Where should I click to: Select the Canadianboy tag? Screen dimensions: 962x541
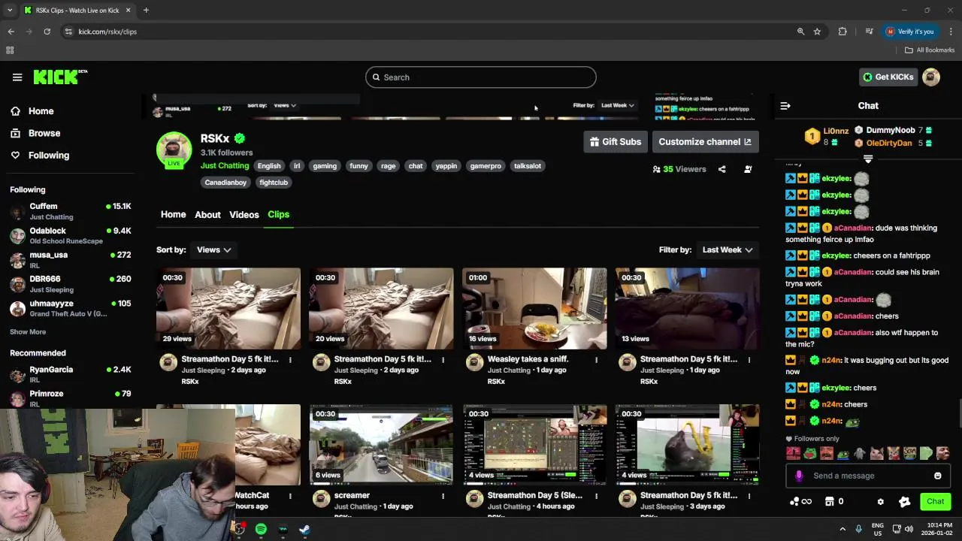click(226, 183)
